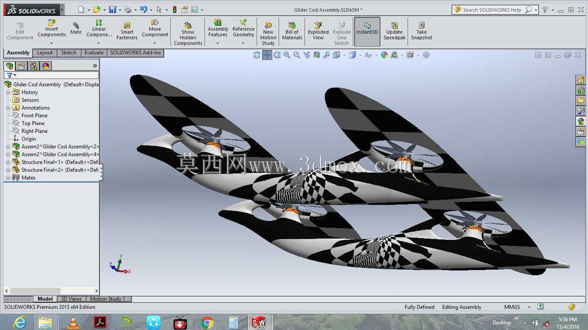Open the Save dropdown arrow
This screenshot has height=330, width=588.
(119, 10)
